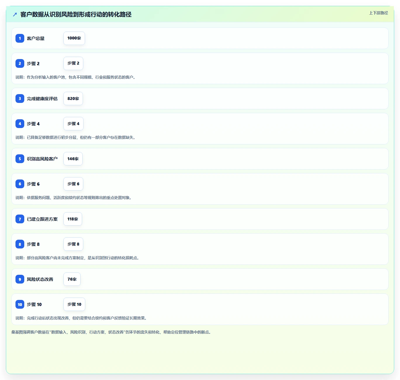Click the step 10 number badge
The width and height of the screenshot is (400, 380).
click(x=20, y=304)
